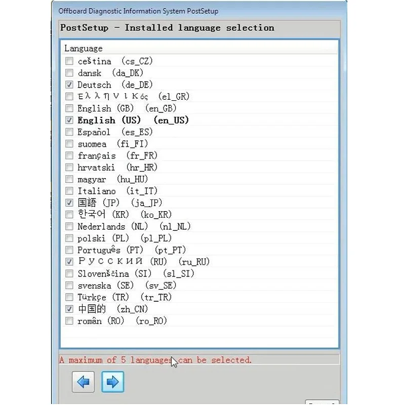
Task: Select the hrvatski (hr_HR) checkbox
Action: (69, 168)
